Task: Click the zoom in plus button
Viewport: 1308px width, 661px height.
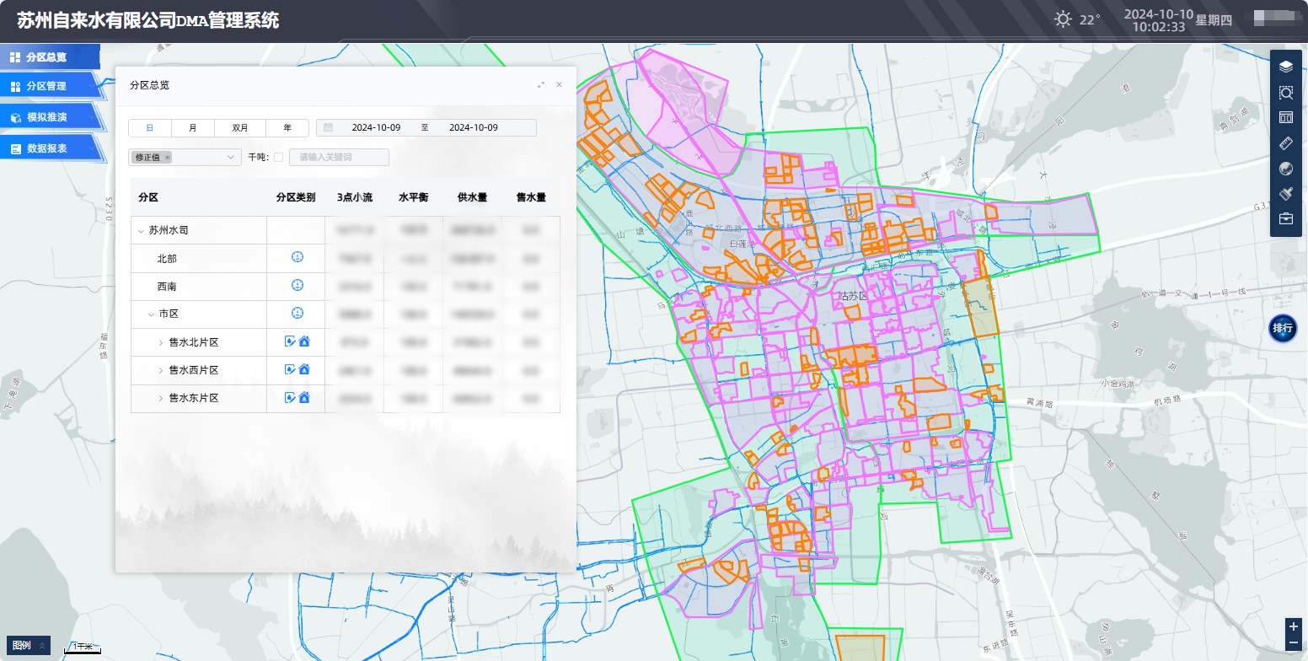Action: pos(1294,627)
